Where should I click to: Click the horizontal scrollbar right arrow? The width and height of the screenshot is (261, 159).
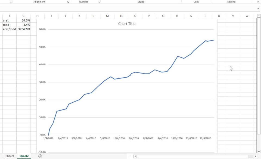pyautogui.click(x=255, y=156)
